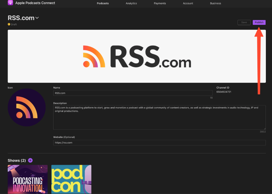This screenshot has height=194, width=272.
Task: Click the Description character count 3802
Action: pyautogui.click(x=263, y=132)
